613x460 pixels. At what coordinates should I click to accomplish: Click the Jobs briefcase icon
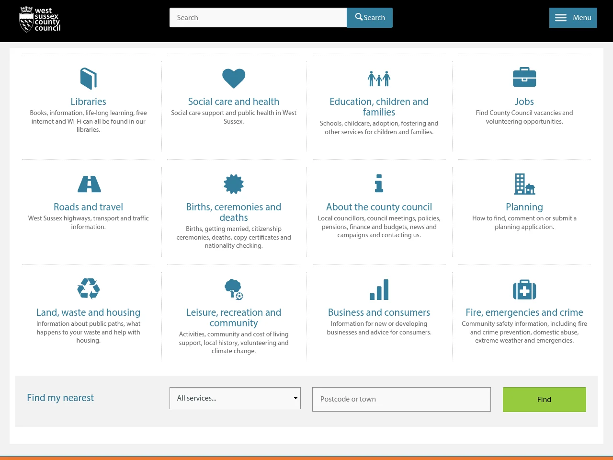point(524,78)
